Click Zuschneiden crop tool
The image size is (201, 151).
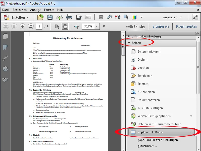pyautogui.click(x=143, y=92)
